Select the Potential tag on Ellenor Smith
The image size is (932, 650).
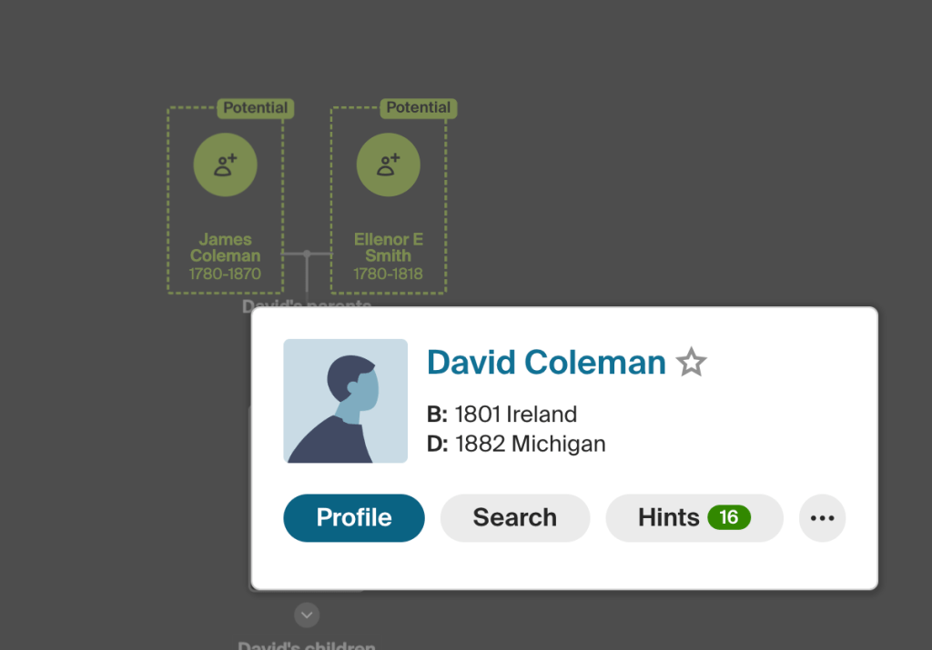pos(418,108)
